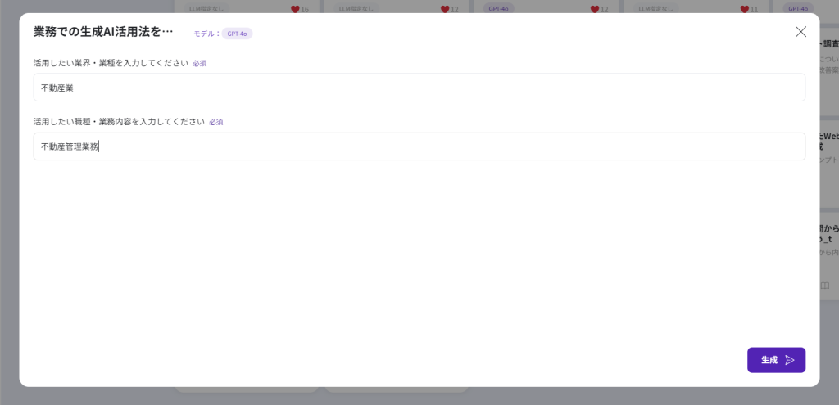The width and height of the screenshot is (839, 405).
Task: Click heart icon on GPT-4o card with 12 likes
Action: pyautogui.click(x=593, y=9)
